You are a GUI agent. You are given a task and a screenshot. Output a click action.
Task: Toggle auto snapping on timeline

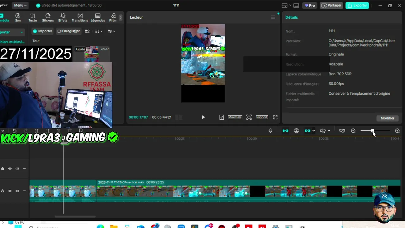click(x=296, y=131)
